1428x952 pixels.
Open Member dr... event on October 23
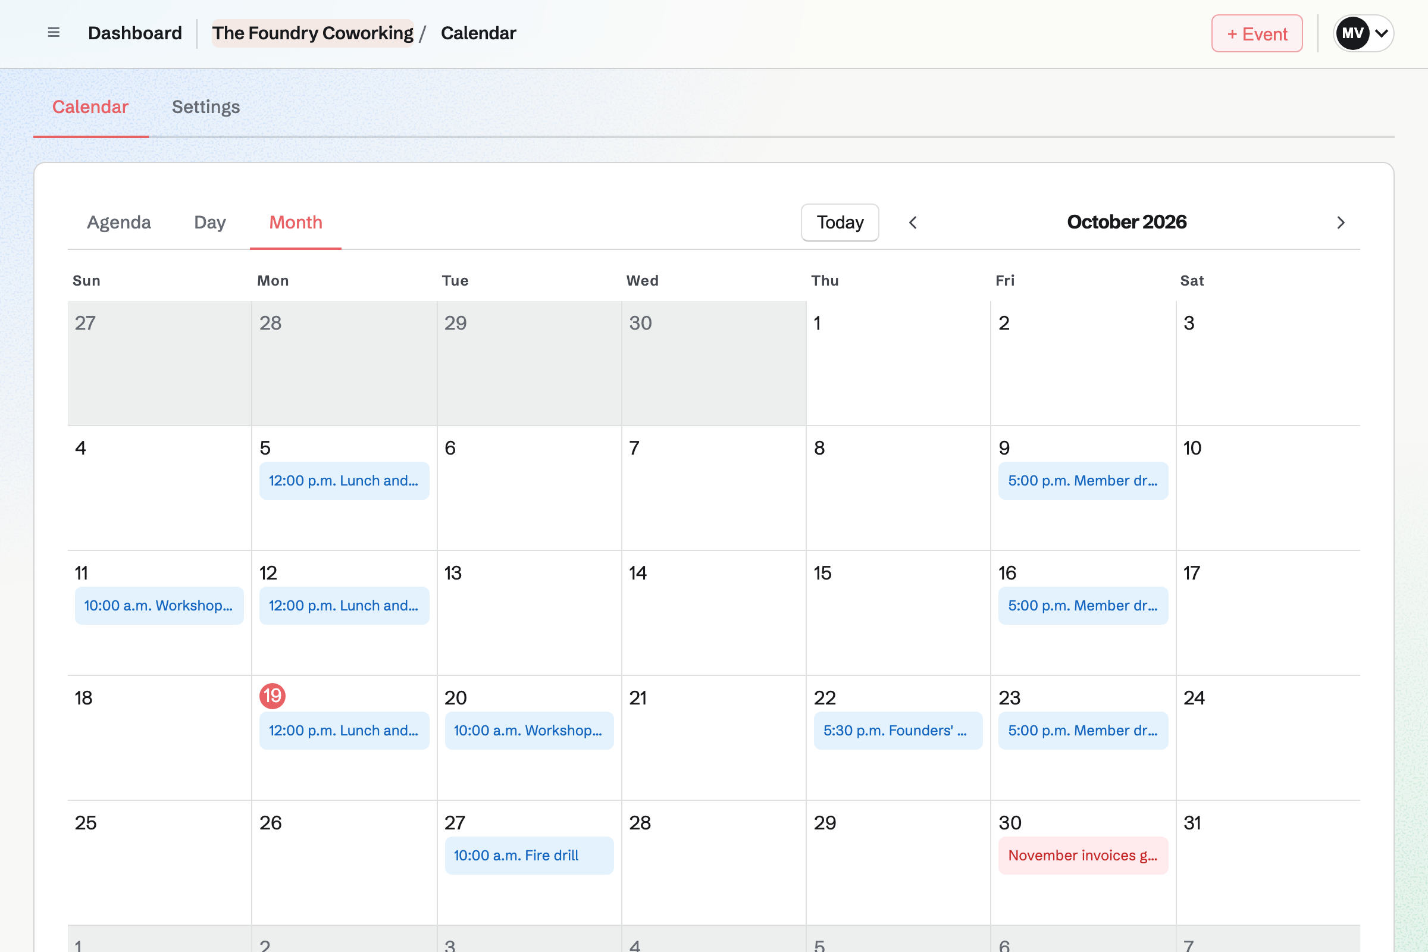[x=1083, y=731]
